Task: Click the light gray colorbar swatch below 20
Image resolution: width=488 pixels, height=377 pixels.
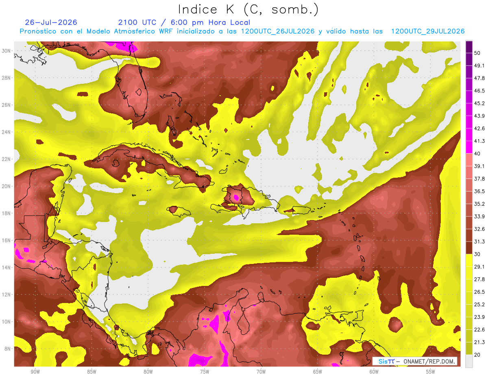Action: 469,361
